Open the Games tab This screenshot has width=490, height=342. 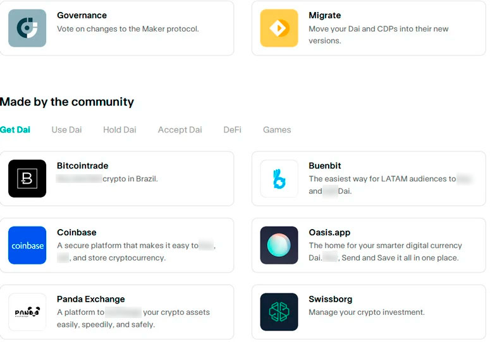(x=277, y=130)
